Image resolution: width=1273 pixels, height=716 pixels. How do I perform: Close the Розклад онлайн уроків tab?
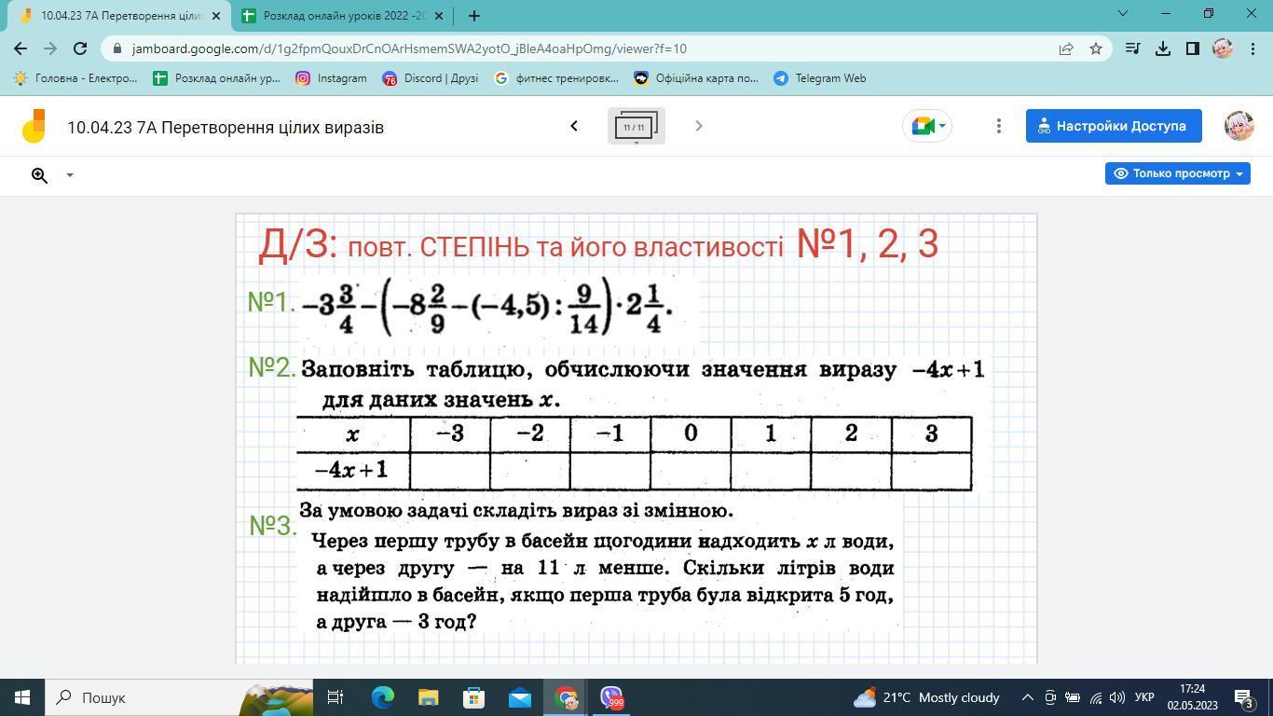point(439,16)
